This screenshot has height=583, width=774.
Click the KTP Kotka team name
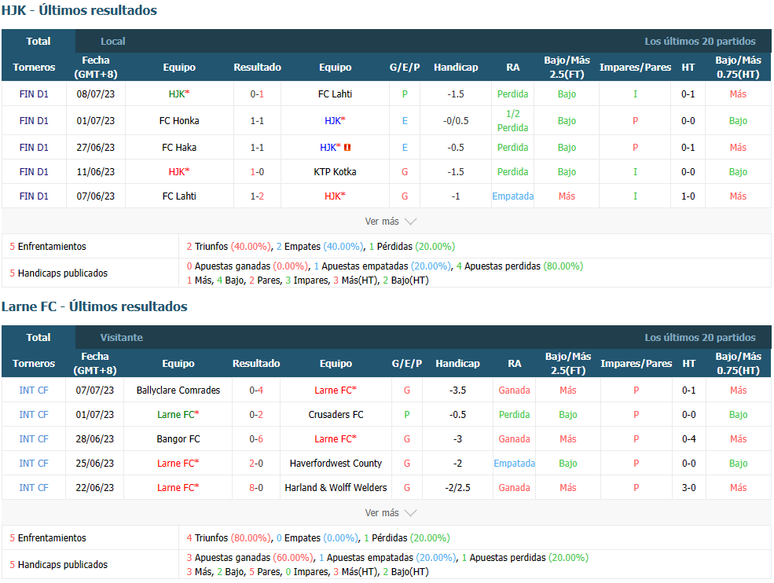coord(336,172)
